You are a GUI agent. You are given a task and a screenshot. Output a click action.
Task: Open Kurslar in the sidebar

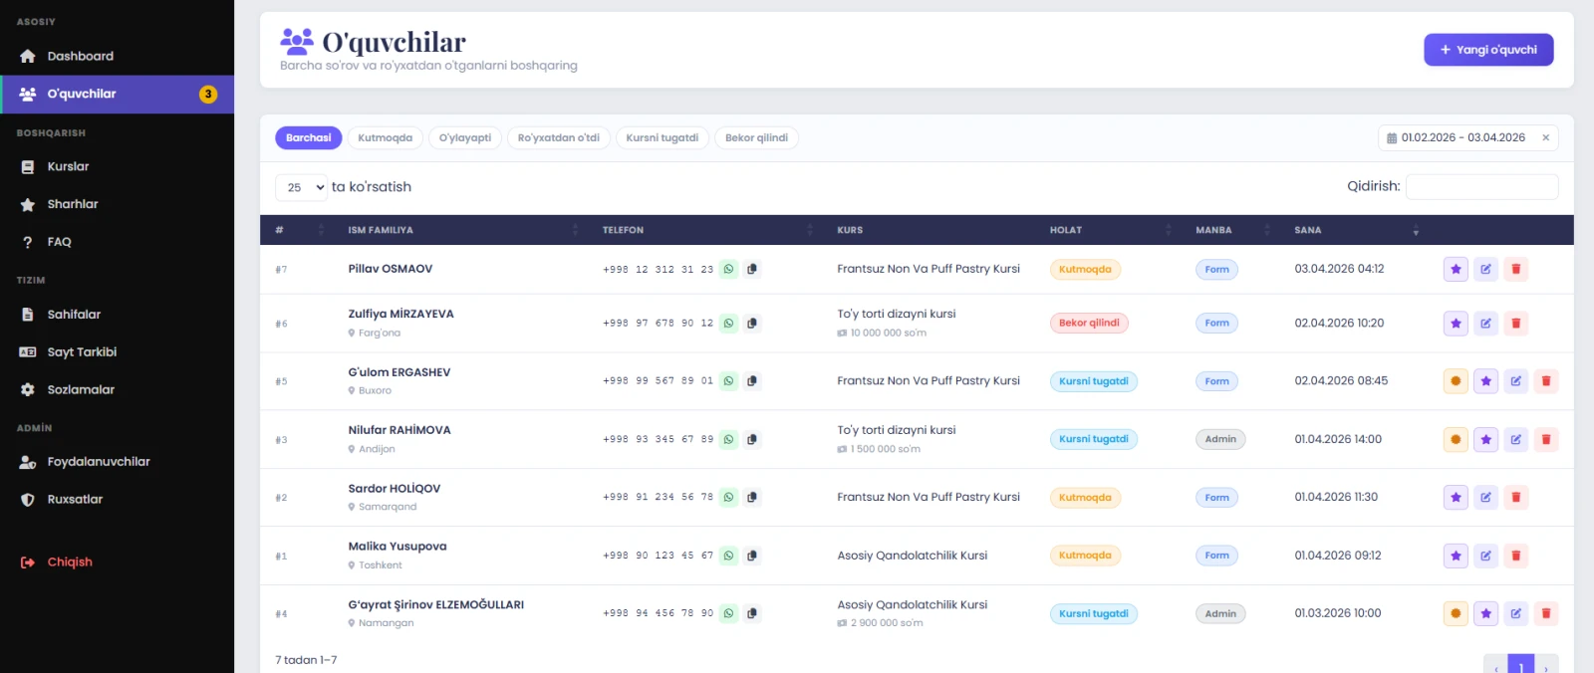point(68,167)
